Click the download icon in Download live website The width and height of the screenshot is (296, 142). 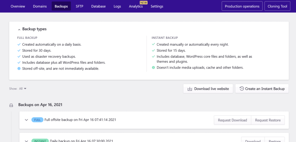pos(190,89)
